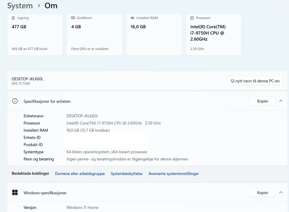289x212 pixels.
Task: Click the processor name on the Prosessor card
Action: [x=208, y=33]
